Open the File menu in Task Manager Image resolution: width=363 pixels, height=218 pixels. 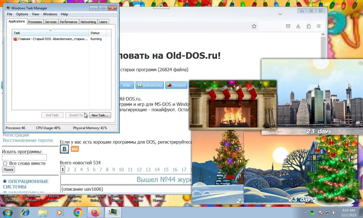click(x=10, y=14)
